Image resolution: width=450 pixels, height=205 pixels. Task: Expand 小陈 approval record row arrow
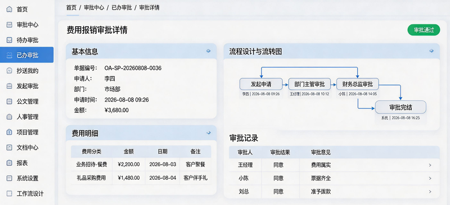pyautogui.click(x=430, y=179)
